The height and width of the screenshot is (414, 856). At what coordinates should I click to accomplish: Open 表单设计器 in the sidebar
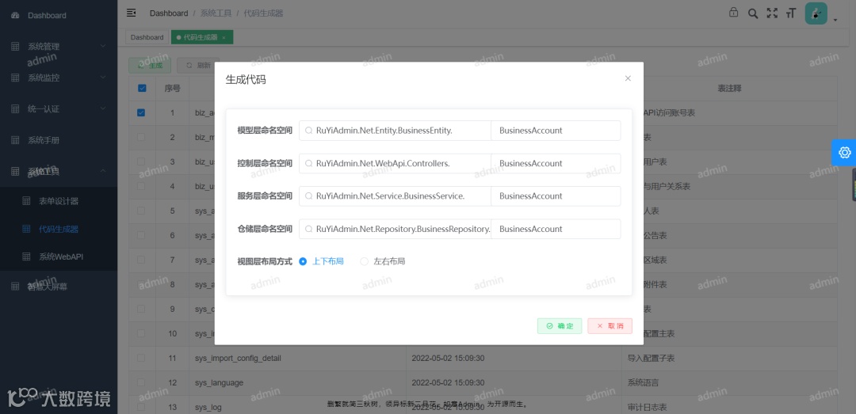[x=59, y=201]
